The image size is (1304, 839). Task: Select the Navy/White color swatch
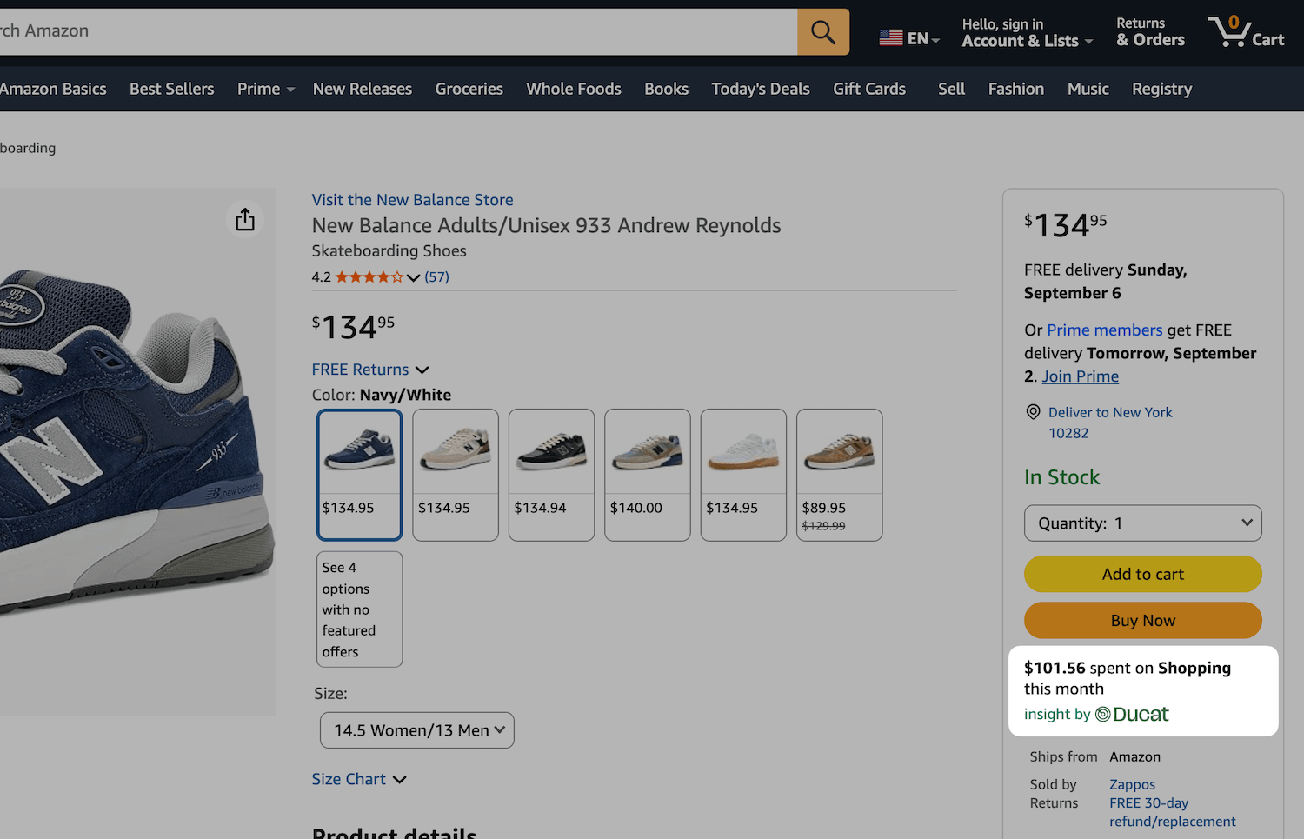click(360, 475)
